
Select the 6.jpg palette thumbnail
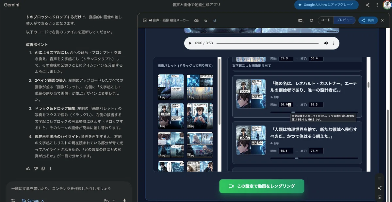click(171, 145)
